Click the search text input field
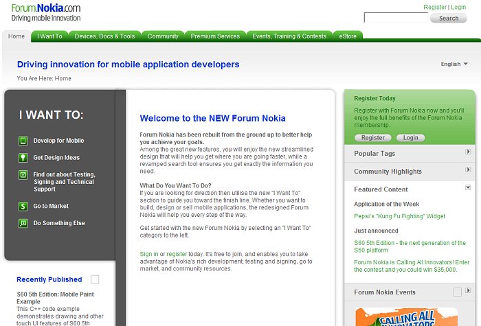 click(x=395, y=18)
